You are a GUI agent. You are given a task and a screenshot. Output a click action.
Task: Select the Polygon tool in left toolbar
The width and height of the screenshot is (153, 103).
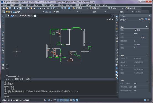[x=3, y=26]
